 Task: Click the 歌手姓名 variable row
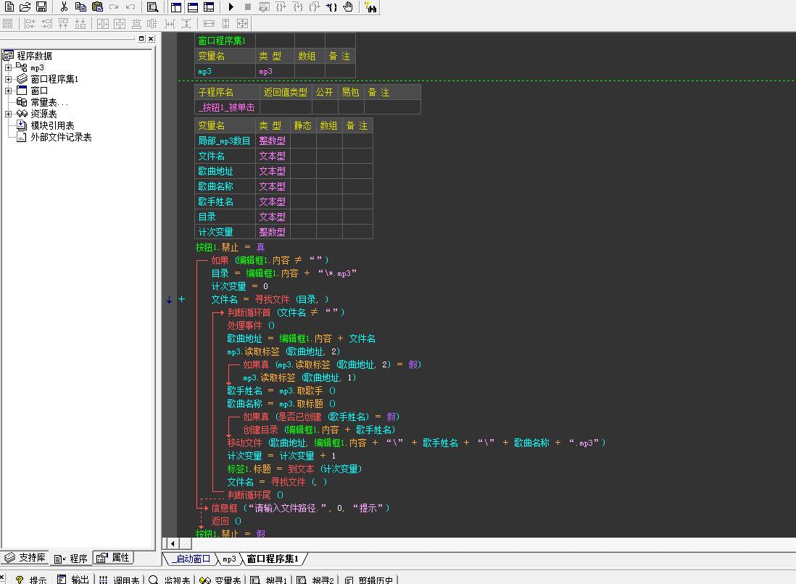click(283, 201)
